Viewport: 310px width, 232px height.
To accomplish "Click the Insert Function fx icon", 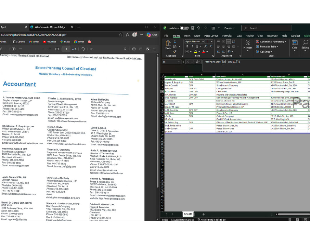I will click(197, 62).
